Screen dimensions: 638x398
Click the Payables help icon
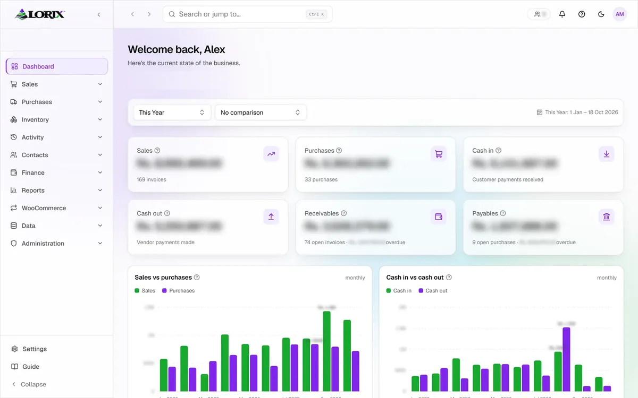503,213
